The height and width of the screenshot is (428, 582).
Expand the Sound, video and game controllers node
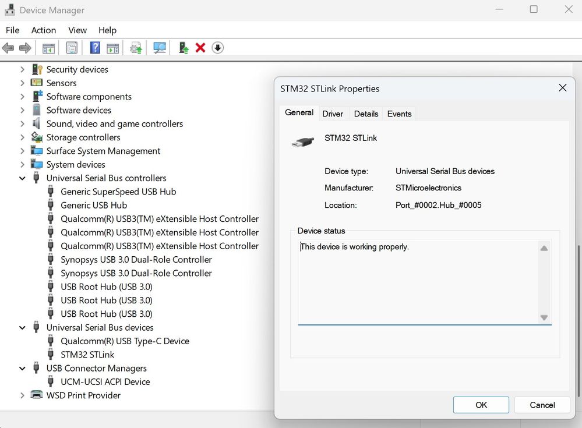[22, 123]
